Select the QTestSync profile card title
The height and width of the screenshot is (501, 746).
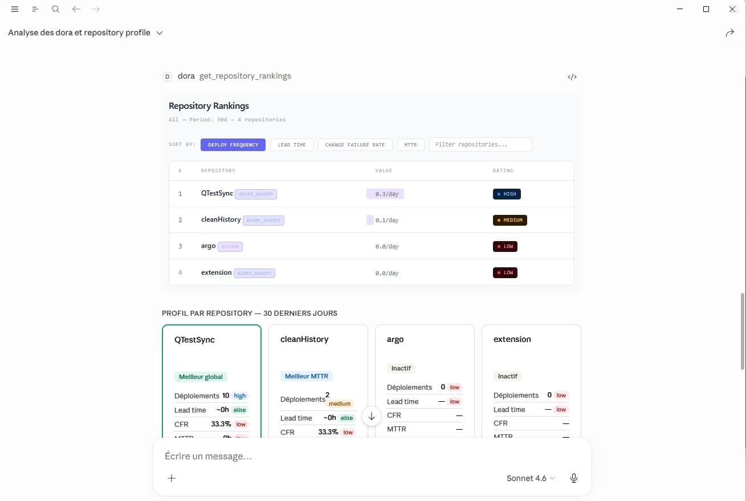click(x=194, y=340)
